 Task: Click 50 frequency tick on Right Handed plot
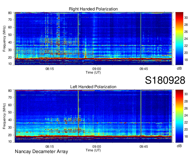pyautogui.click(x=10, y=35)
